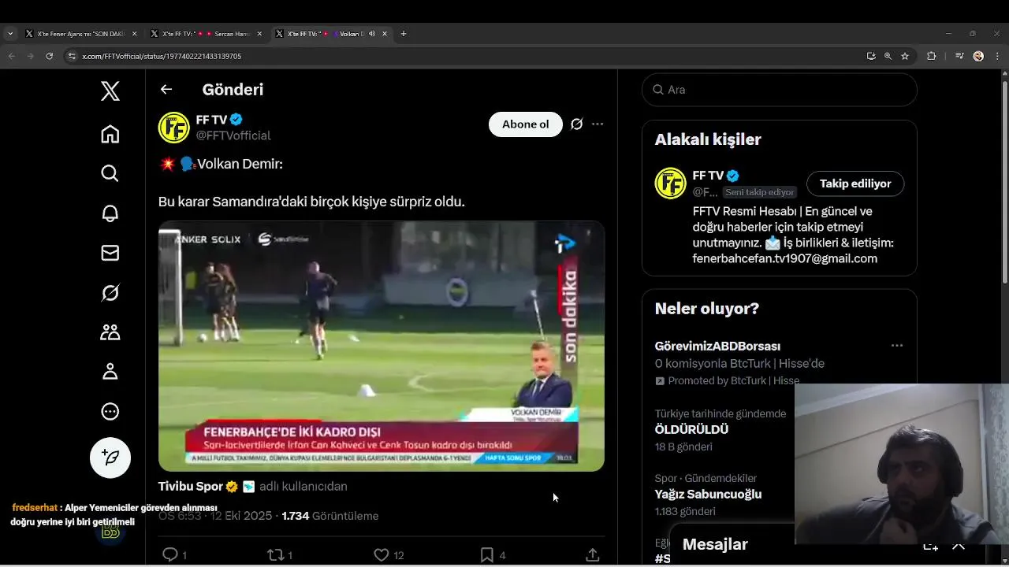Open a new browser tab
This screenshot has height=567, width=1009.
404,34
